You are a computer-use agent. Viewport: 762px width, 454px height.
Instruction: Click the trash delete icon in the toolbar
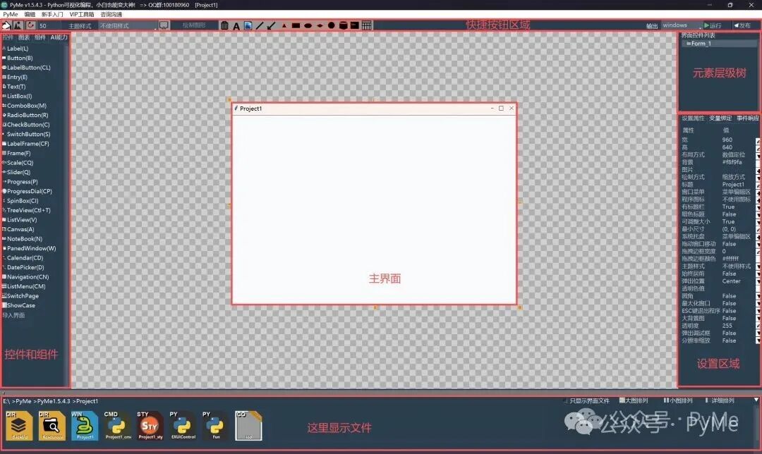(224, 25)
